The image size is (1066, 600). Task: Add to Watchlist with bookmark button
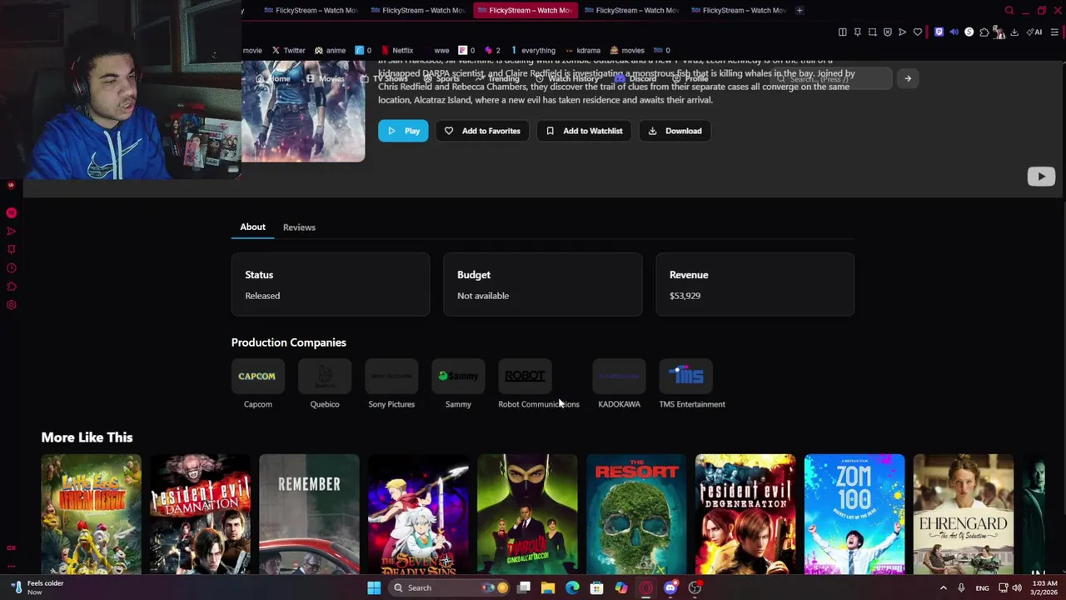(584, 131)
